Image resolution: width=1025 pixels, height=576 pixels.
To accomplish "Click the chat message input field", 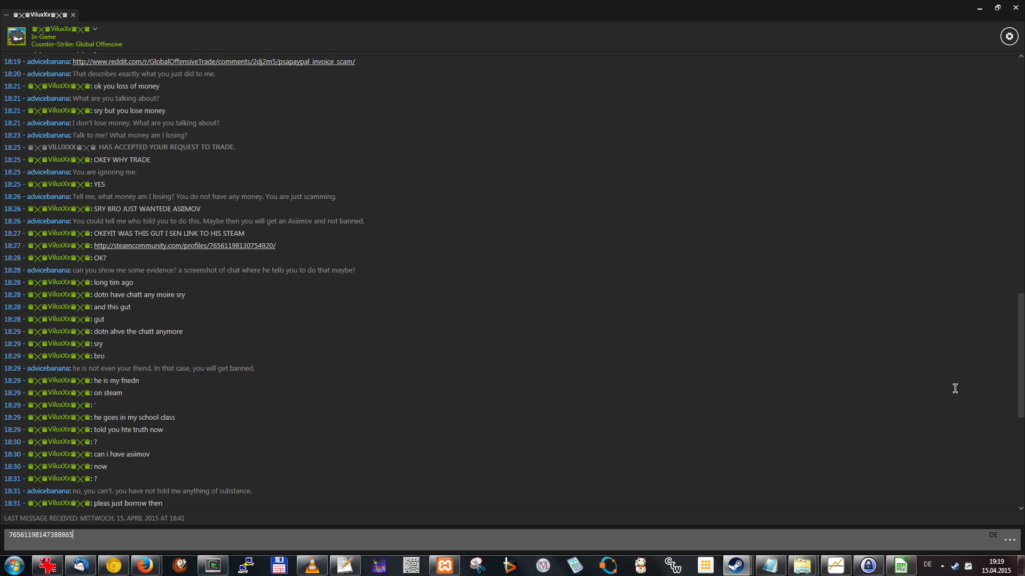I will point(480,539).
